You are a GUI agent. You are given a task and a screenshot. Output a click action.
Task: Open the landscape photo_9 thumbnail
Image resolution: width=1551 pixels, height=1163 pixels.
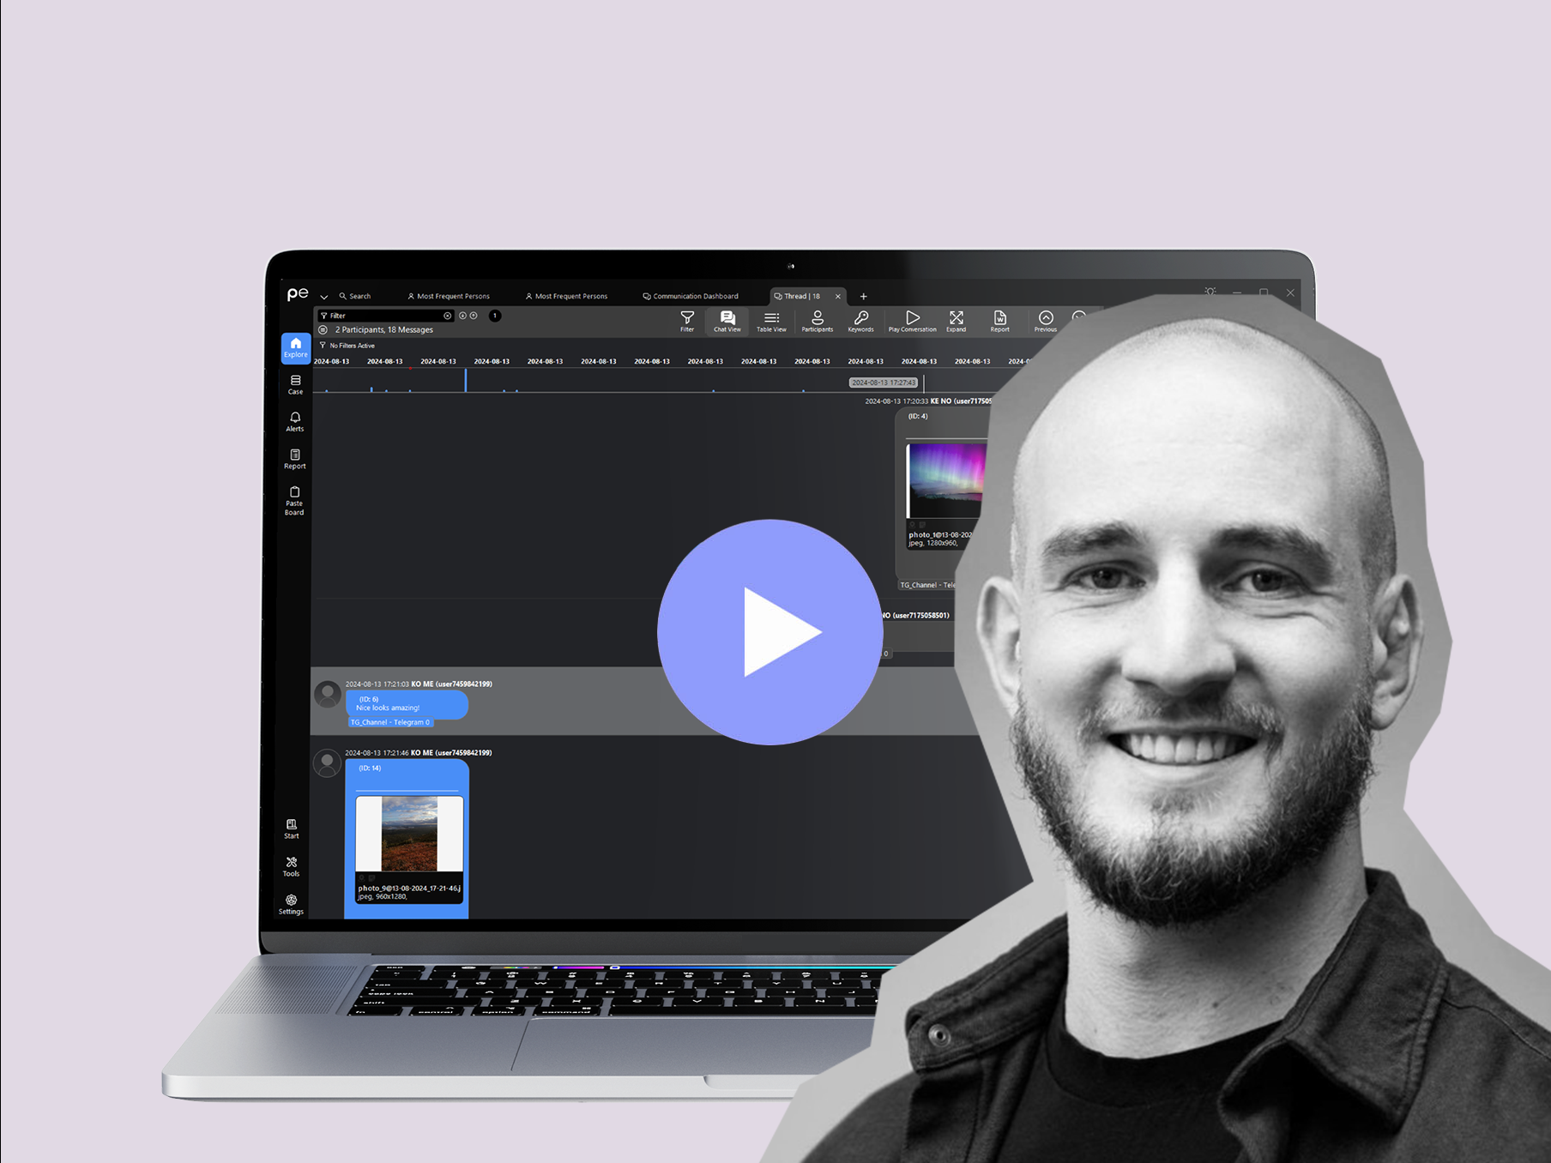(409, 834)
